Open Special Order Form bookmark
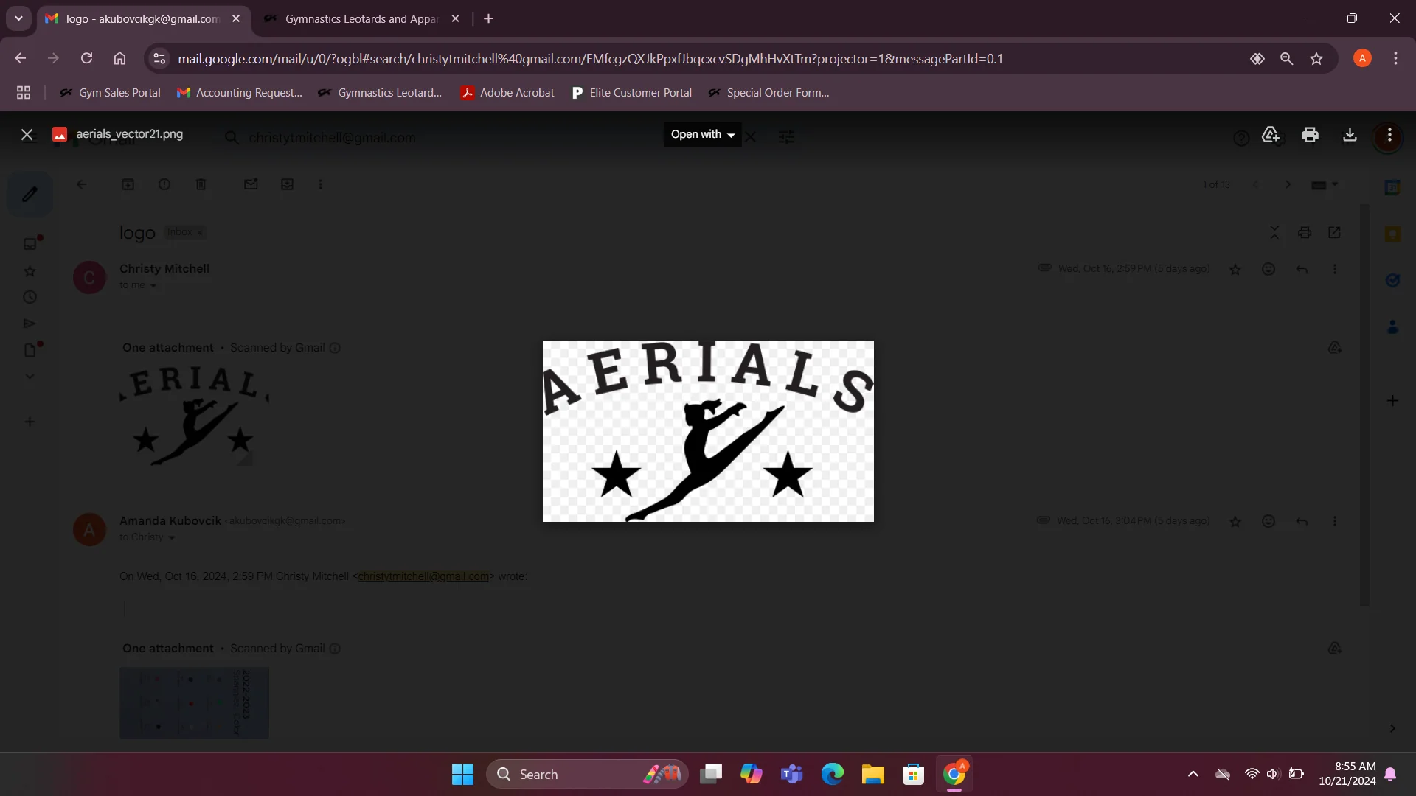This screenshot has width=1416, height=796. click(x=768, y=92)
